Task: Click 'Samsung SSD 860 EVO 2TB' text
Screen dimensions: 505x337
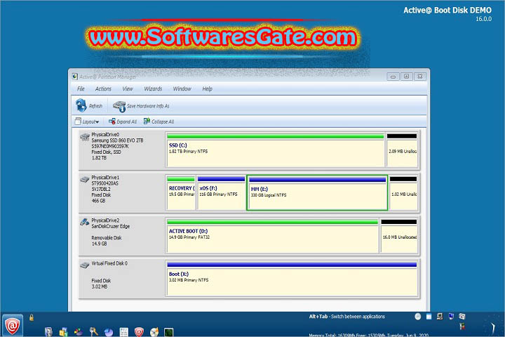Action: click(x=117, y=140)
